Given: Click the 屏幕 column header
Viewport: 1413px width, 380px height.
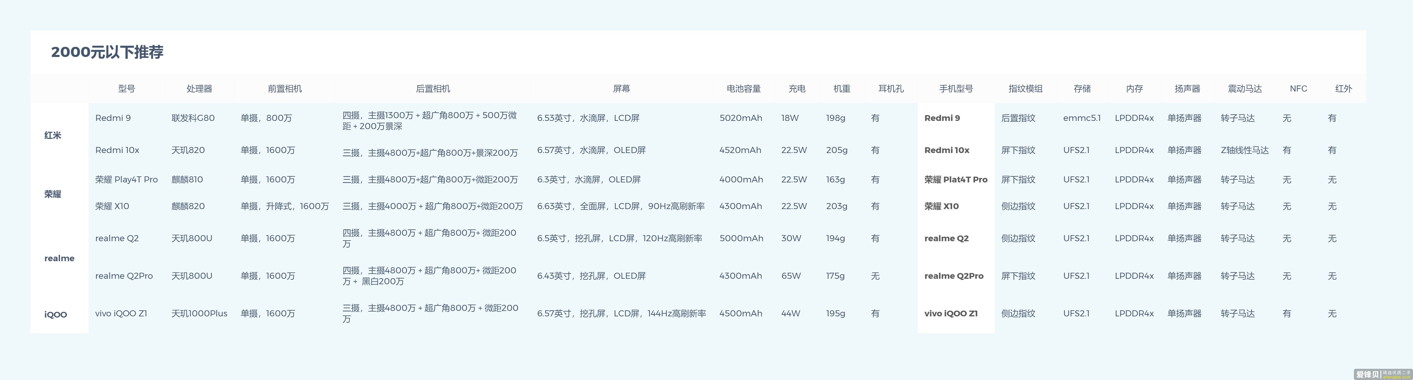Looking at the screenshot, I should pyautogui.click(x=621, y=89).
